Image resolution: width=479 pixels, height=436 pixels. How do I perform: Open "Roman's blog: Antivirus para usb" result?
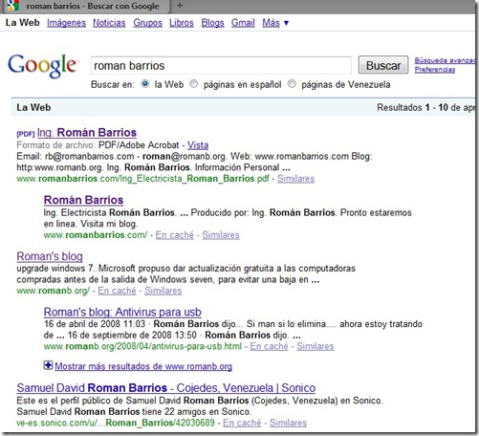122,312
